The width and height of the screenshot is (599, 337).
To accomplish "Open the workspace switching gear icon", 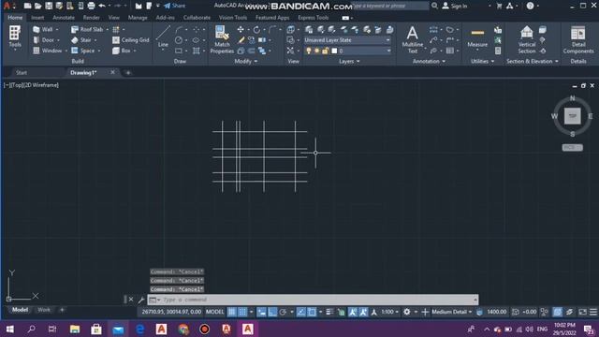I will [x=407, y=312].
